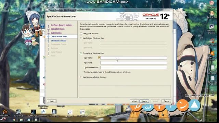Open the Final Fantasy desktop icon
This screenshot has height=123, width=219.
(54, 113)
